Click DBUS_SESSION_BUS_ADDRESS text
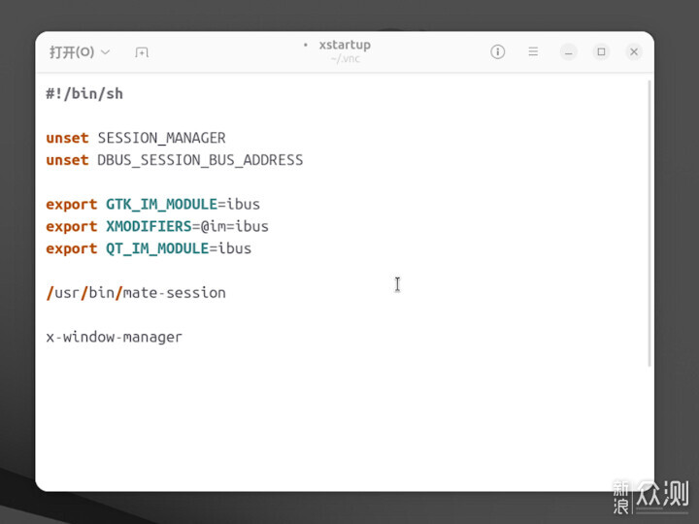Viewport: 699px width, 524px height. coord(200,160)
